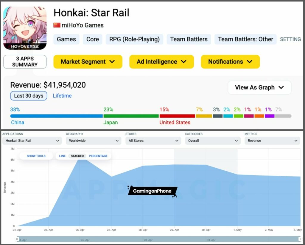This screenshot has height=245, width=305.
Task: Click the Honkai: Star Rail app icon
Action: (x=25, y=28)
